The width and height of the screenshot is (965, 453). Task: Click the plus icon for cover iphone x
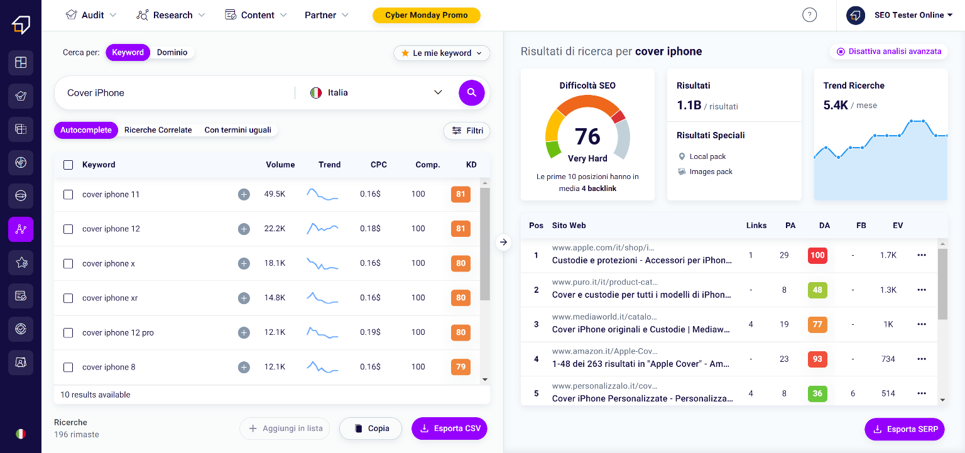(x=244, y=264)
